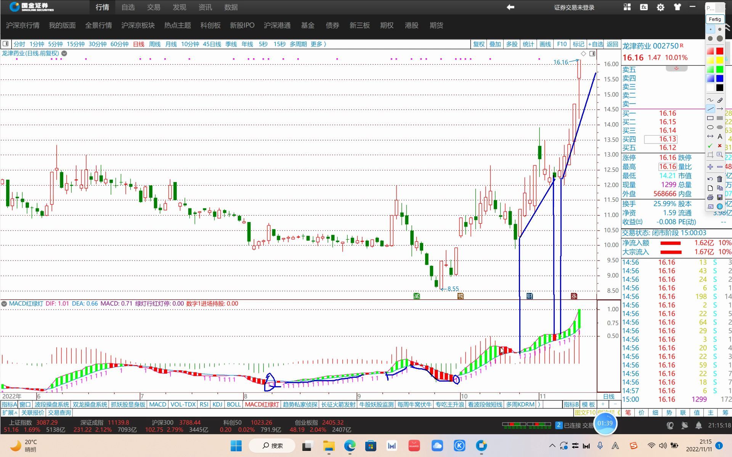This screenshot has width=732, height=457.
Task: Choose the text A annotation tool
Action: pyautogui.click(x=719, y=136)
